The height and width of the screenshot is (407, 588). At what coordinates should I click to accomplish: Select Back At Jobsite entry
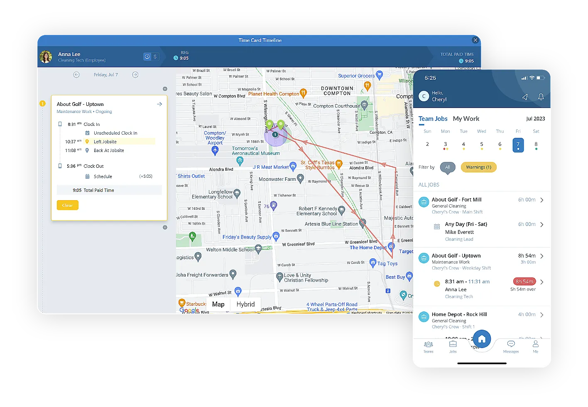click(109, 150)
